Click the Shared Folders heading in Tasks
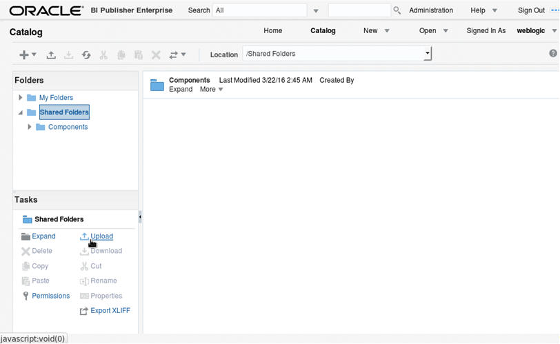The image size is (560, 344). coord(59,219)
